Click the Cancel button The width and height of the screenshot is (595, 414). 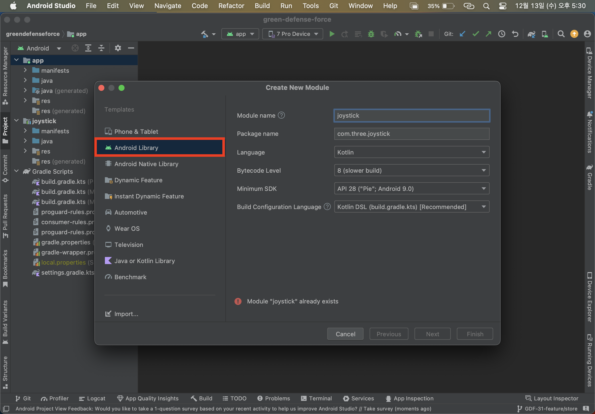[345, 334]
